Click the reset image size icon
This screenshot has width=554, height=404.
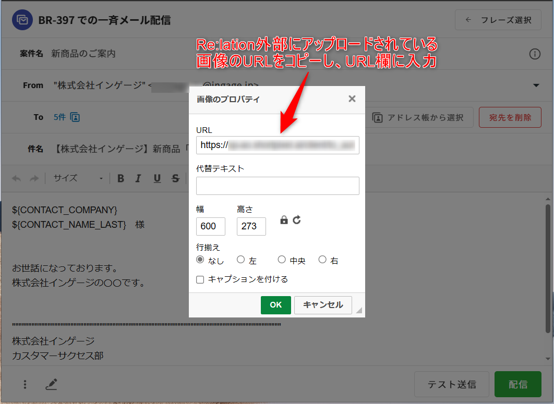(x=297, y=220)
